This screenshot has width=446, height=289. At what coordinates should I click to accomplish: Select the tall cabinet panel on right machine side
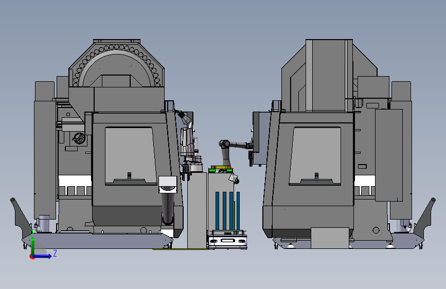[x=389, y=155]
